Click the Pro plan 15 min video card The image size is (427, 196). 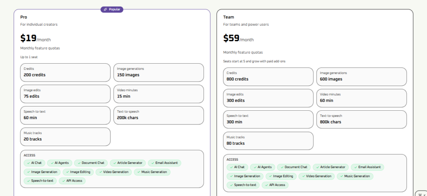[158, 94]
